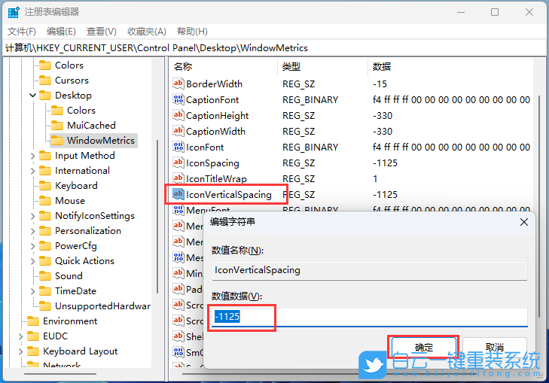Select the Cursors folder icon
Viewport: 549px width, 383px height.
pos(45,81)
